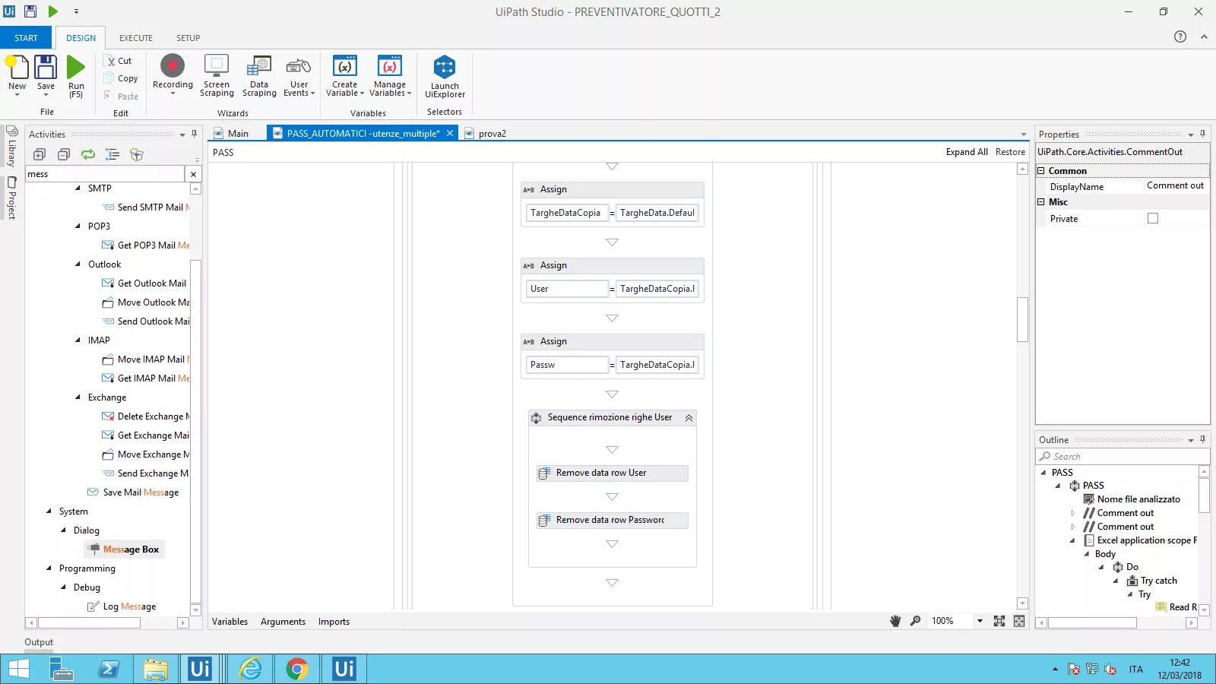Launch UiExplorer
This screenshot has width=1216, height=684.
[x=445, y=76]
